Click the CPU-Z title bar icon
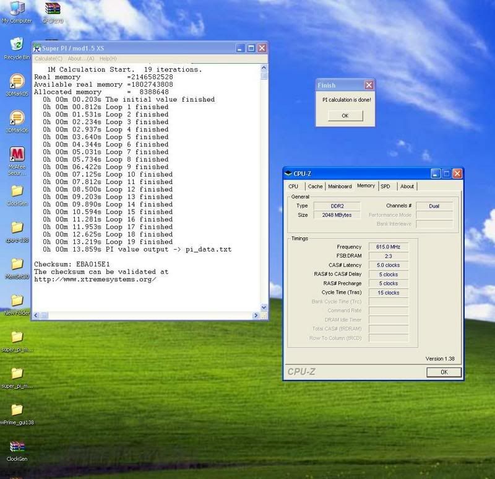The image size is (495, 479). tap(288, 174)
